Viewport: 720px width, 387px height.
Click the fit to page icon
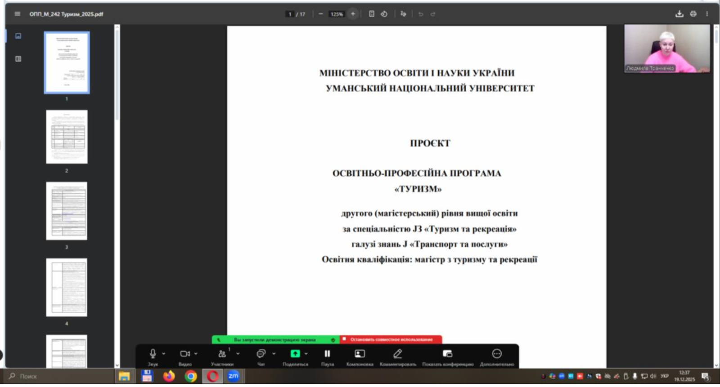372,14
